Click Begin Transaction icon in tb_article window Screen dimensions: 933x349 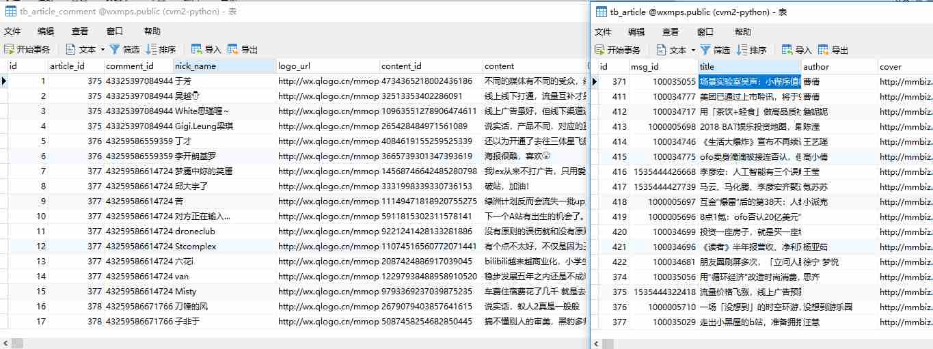pyautogui.click(x=599, y=50)
